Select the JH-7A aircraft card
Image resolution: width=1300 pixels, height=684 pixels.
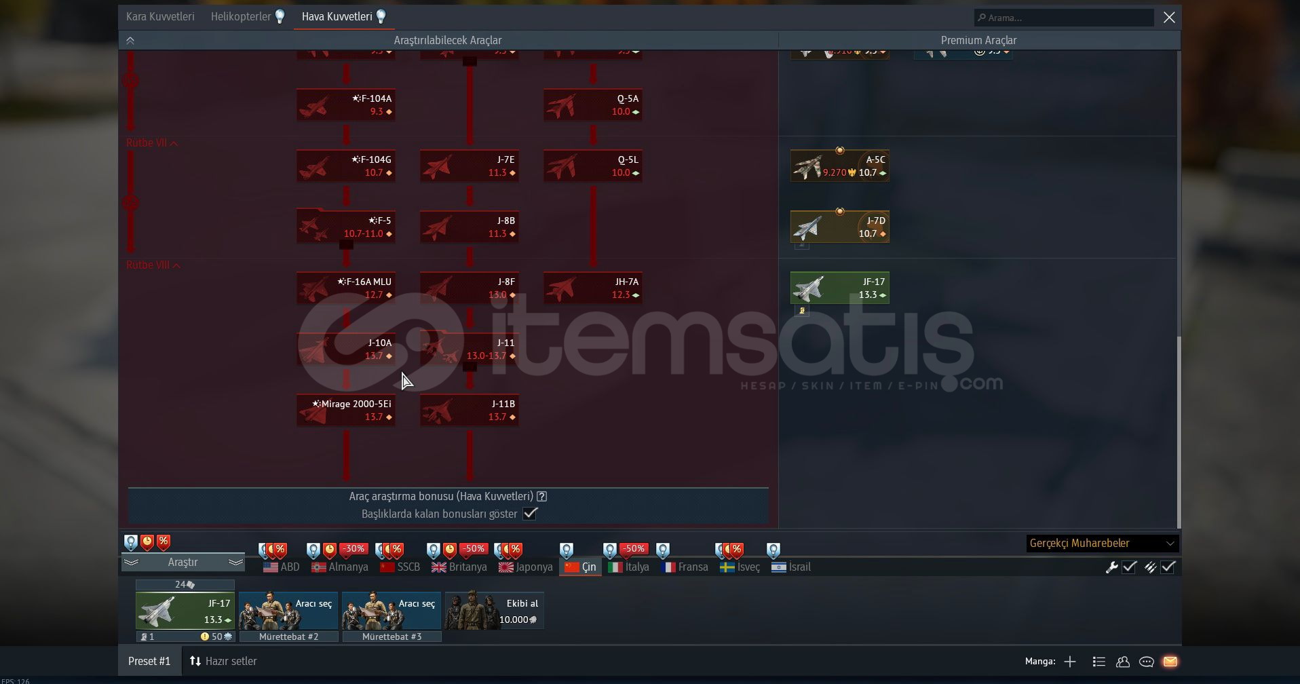(x=593, y=288)
